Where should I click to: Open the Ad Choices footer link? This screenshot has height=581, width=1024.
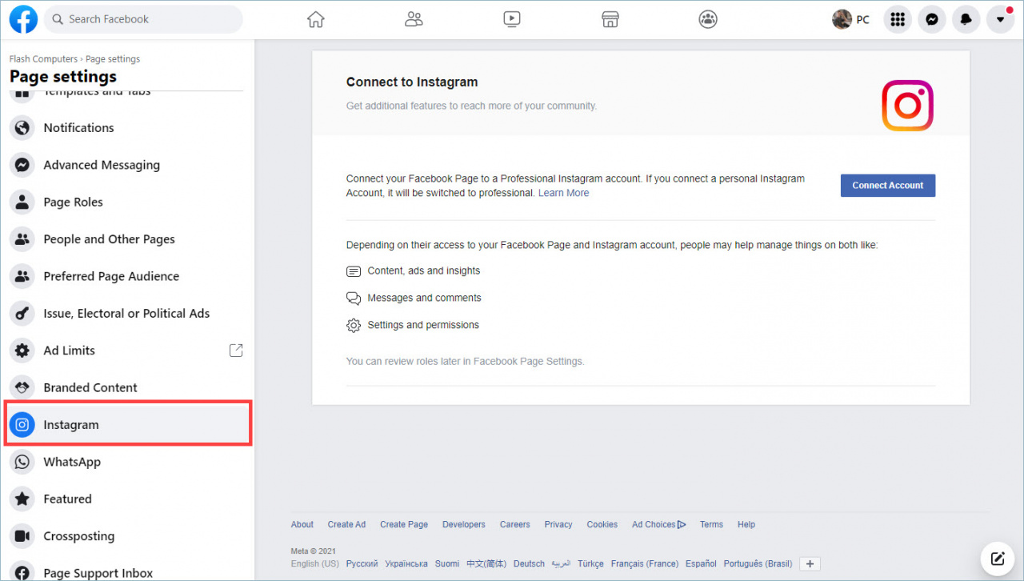[x=659, y=525]
